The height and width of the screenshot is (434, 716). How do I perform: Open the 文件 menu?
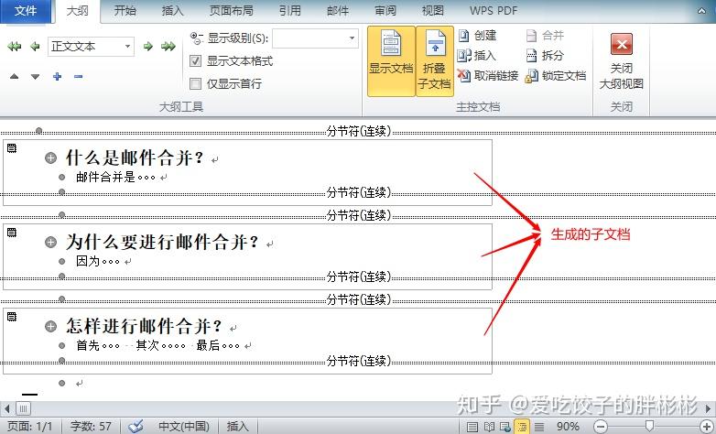coord(25,11)
